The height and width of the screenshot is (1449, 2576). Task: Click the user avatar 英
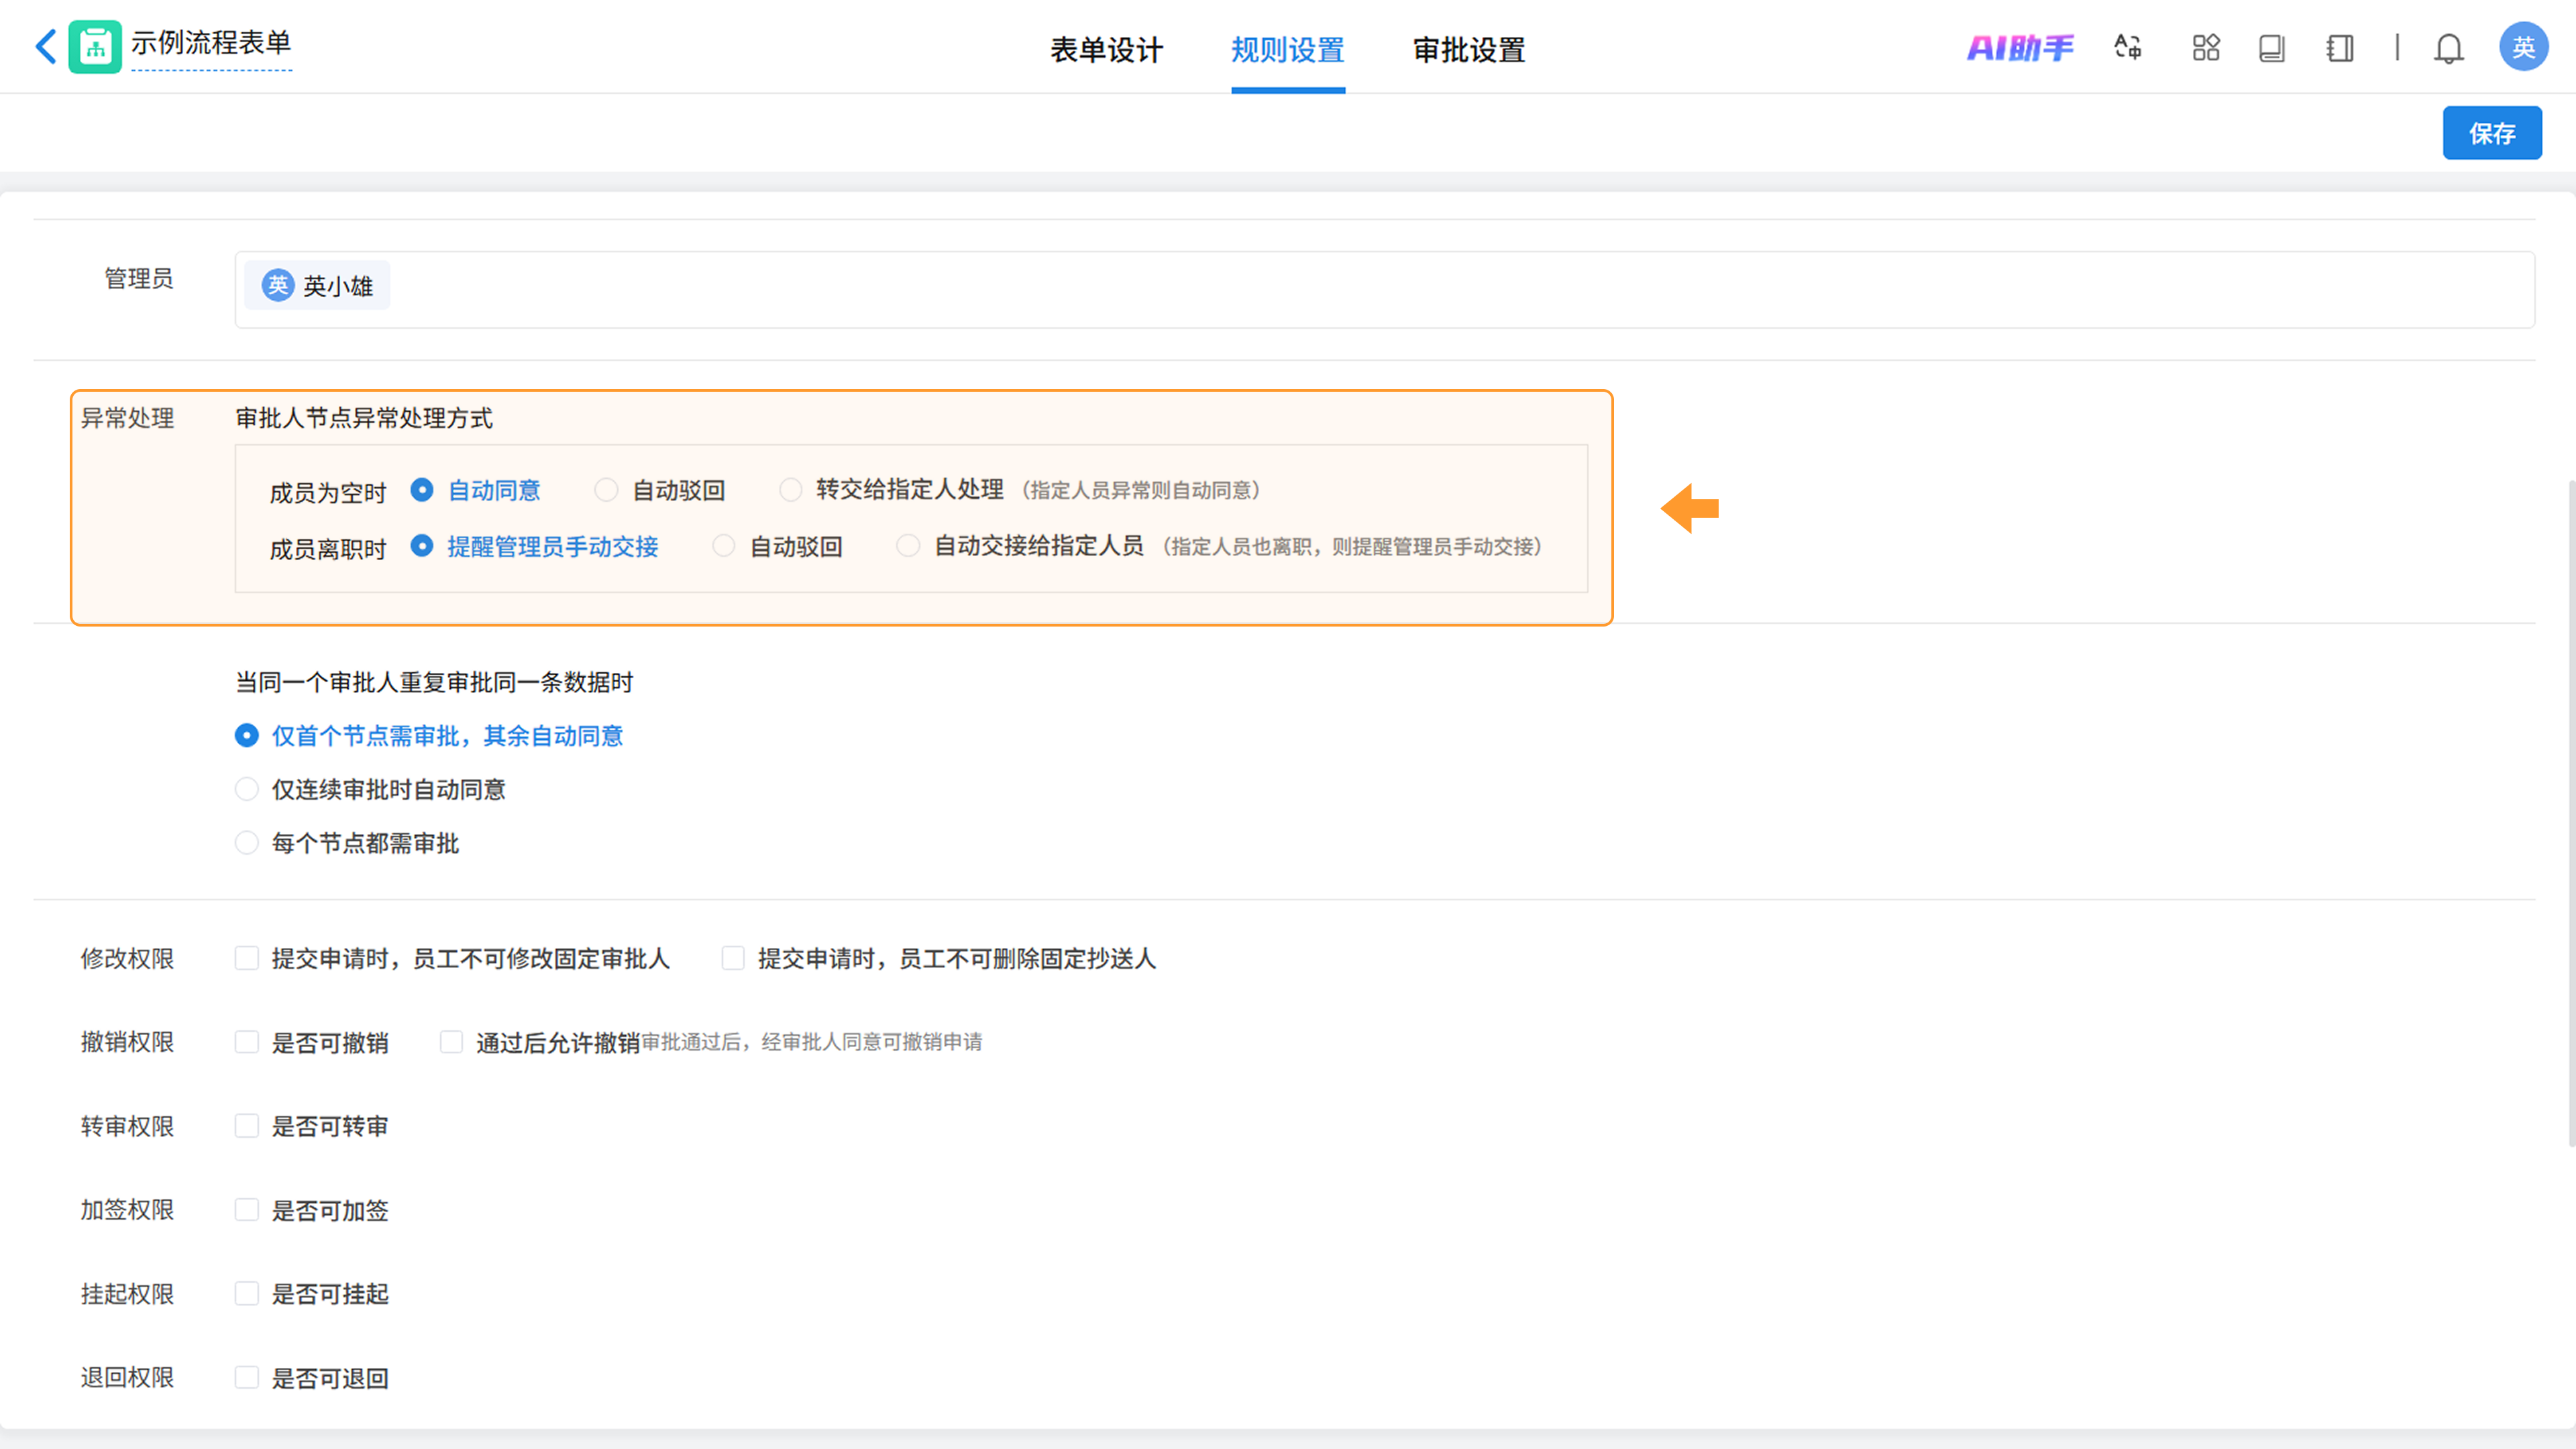2522,47
